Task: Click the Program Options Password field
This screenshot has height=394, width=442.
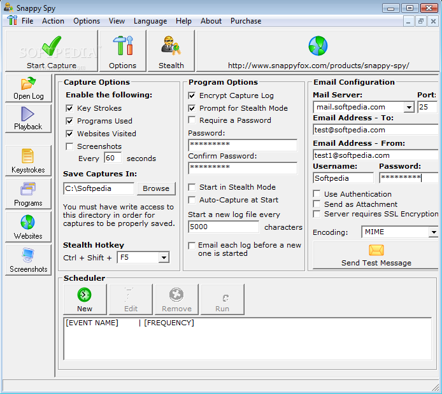Action: pos(243,144)
